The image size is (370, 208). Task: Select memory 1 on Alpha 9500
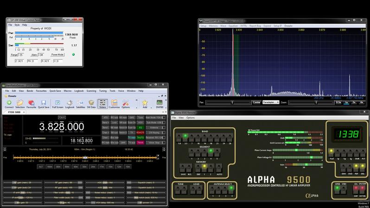point(204,167)
